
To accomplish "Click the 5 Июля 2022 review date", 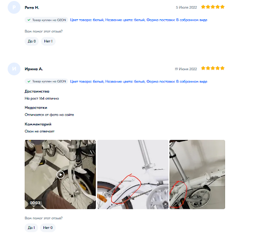I will 186,8.
